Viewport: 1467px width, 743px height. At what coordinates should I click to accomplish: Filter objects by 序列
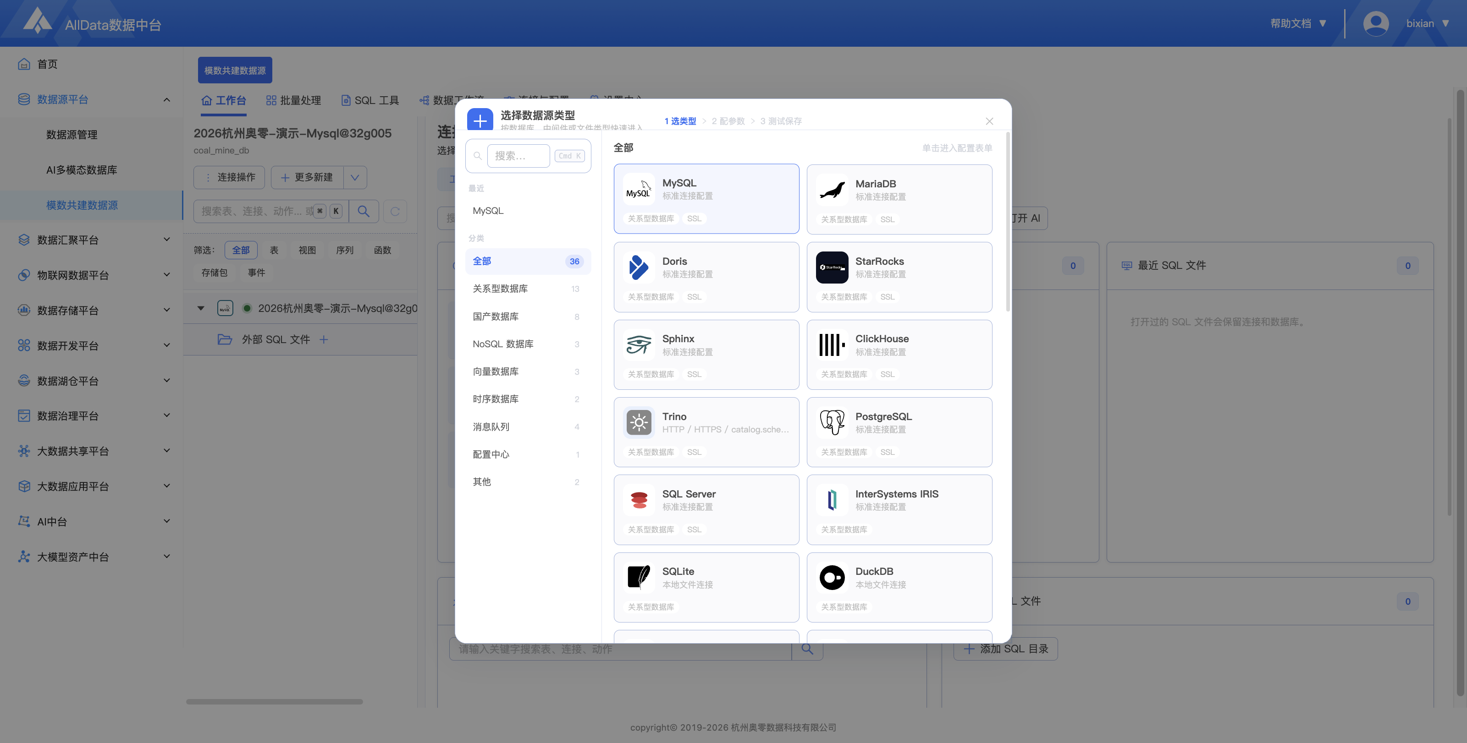coord(345,250)
